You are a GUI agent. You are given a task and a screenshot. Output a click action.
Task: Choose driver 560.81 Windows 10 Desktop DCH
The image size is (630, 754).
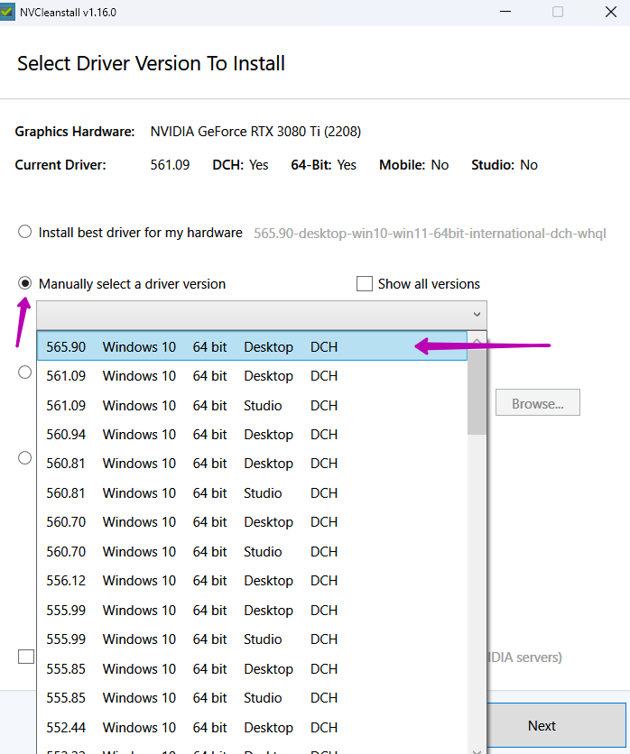point(252,463)
